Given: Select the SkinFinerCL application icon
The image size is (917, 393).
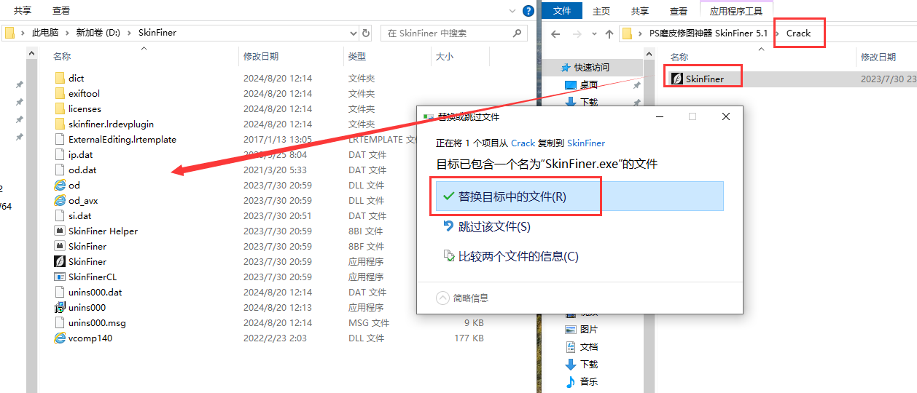Looking at the screenshot, I should 60,277.
